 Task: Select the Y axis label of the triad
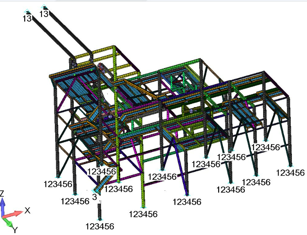click(15, 230)
